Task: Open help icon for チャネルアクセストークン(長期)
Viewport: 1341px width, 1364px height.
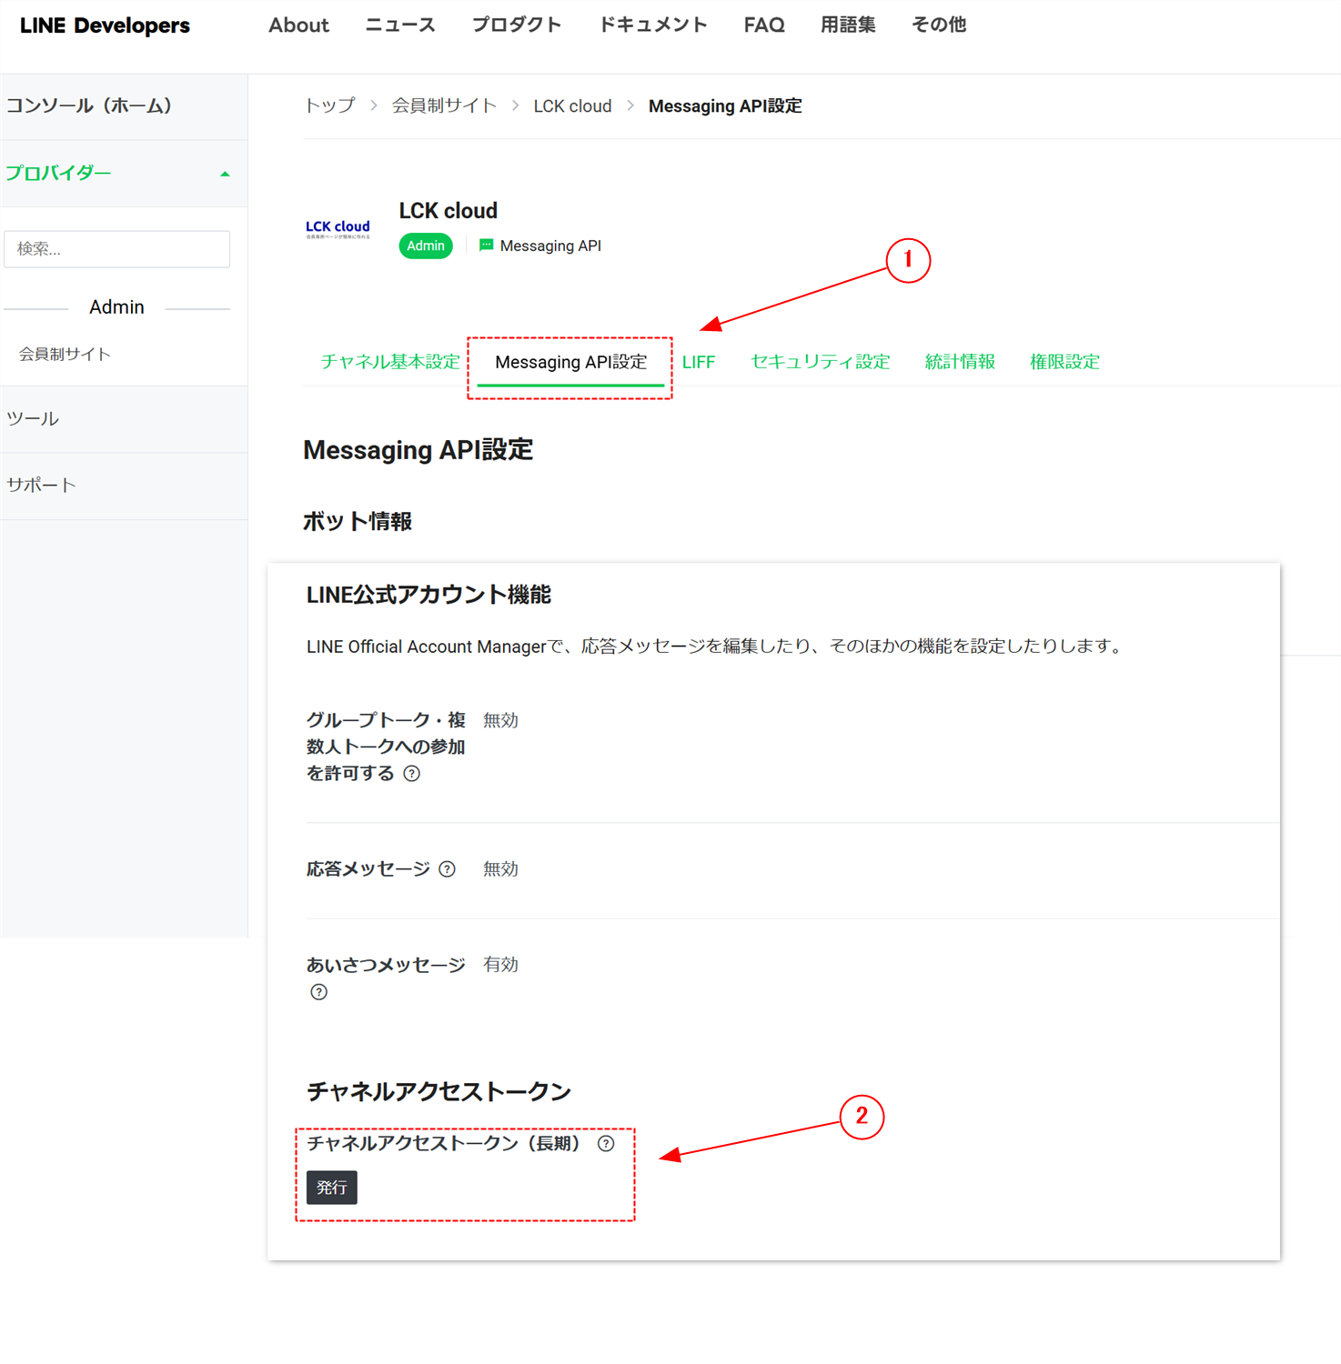Action: pos(606,1144)
